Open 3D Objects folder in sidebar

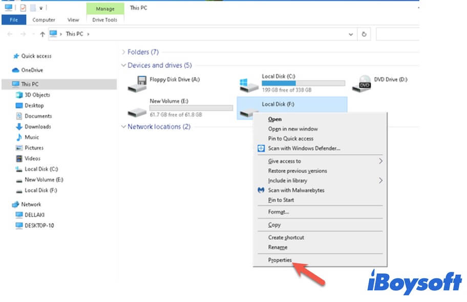point(37,95)
